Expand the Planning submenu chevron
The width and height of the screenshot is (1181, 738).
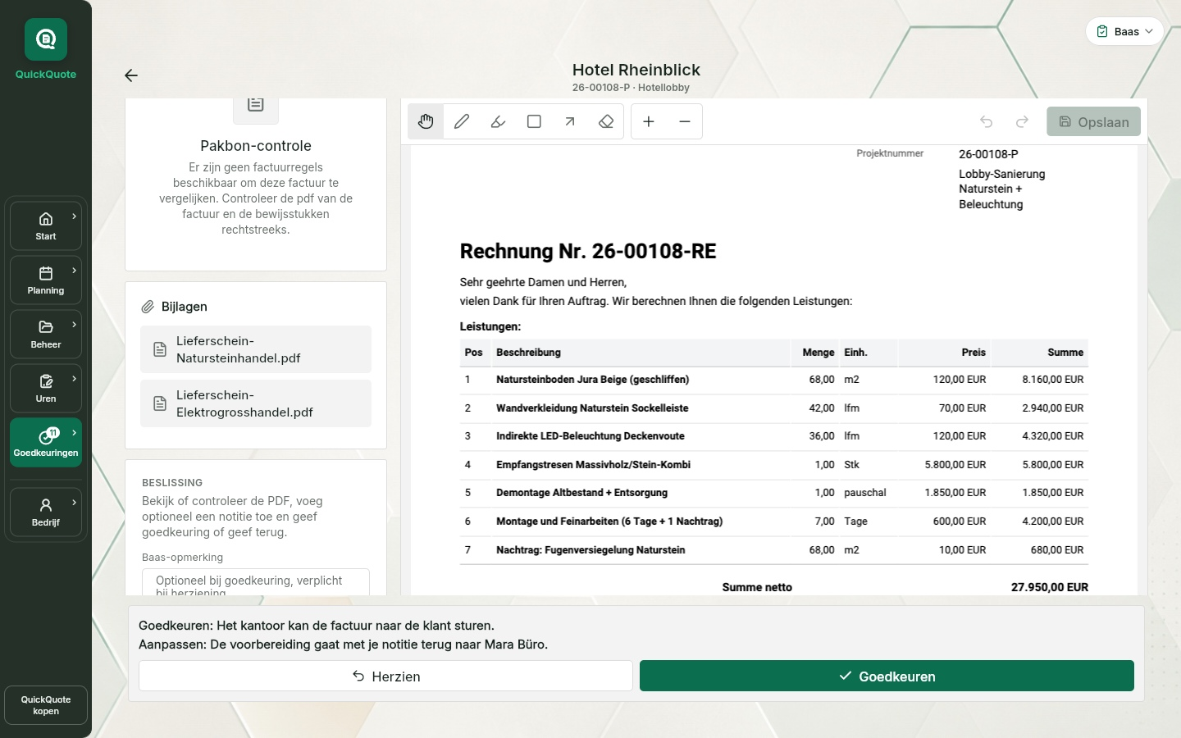pyautogui.click(x=74, y=271)
